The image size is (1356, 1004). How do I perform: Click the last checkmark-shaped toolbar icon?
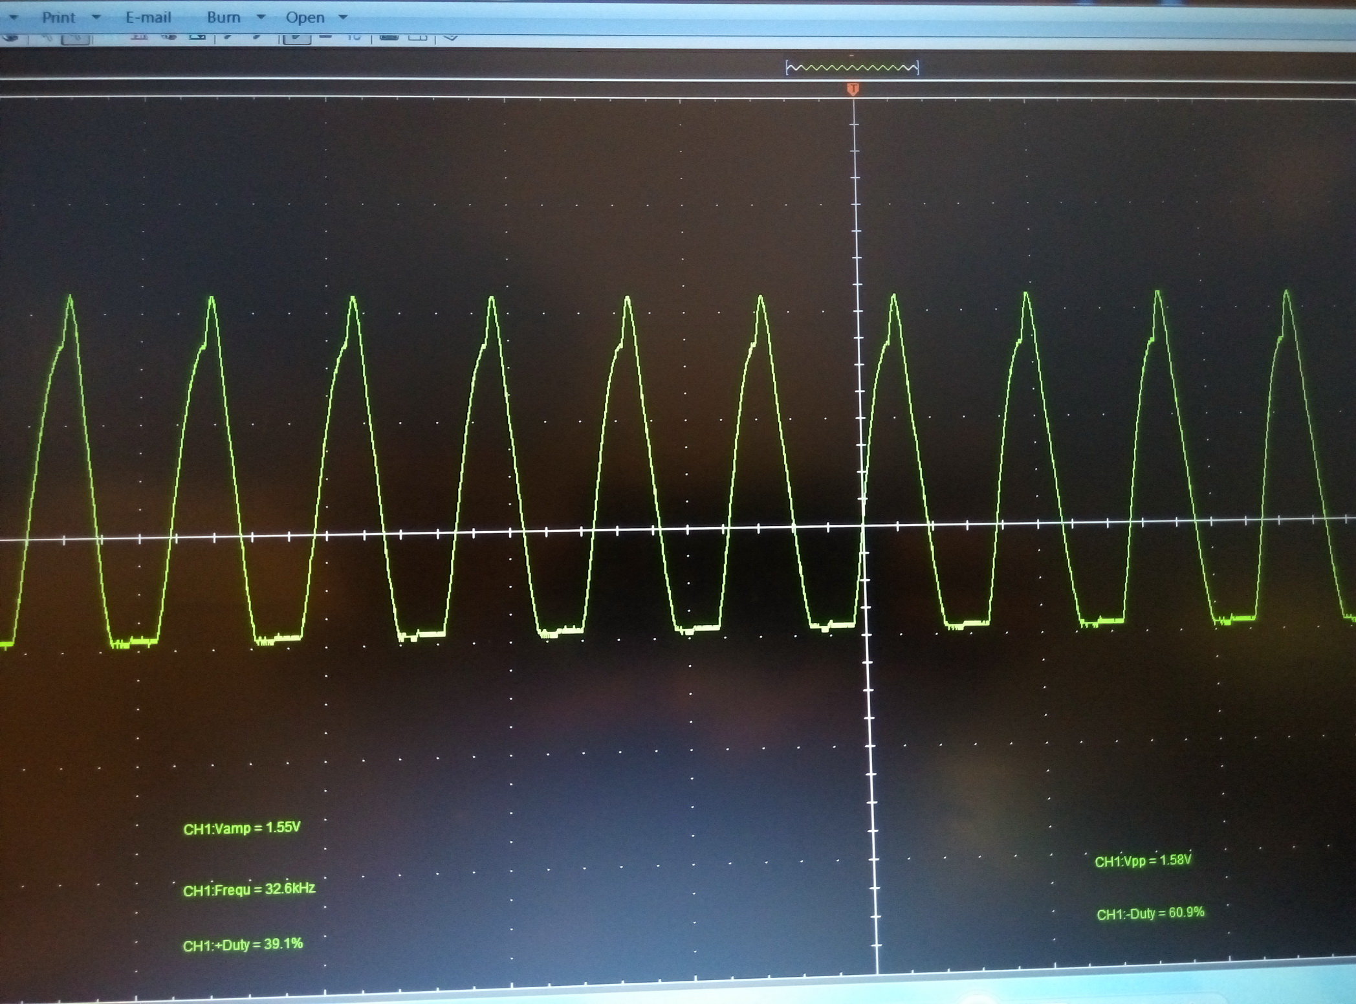[x=451, y=38]
